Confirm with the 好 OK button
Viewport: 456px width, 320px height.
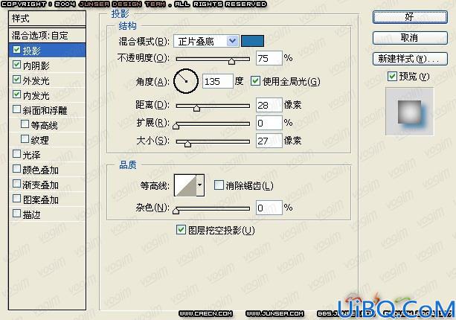(410, 17)
